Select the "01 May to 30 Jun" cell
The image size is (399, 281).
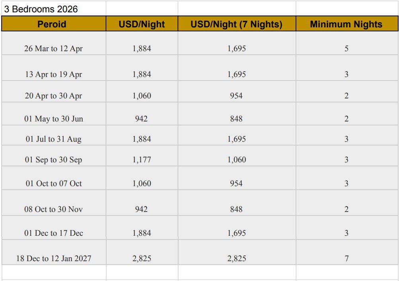pyautogui.click(x=53, y=119)
